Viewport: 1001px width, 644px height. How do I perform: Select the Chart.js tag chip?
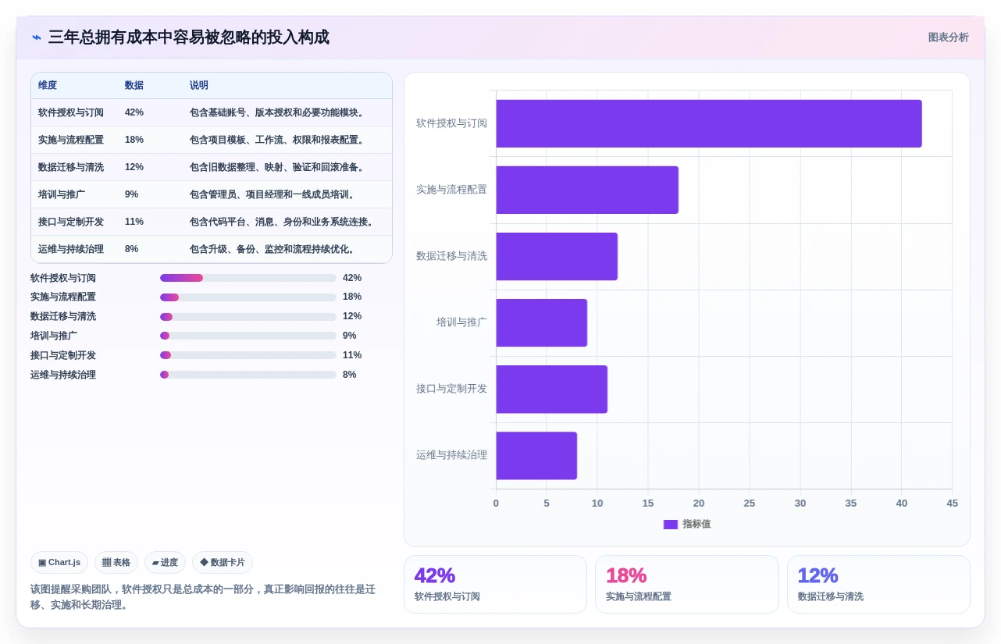coord(59,562)
